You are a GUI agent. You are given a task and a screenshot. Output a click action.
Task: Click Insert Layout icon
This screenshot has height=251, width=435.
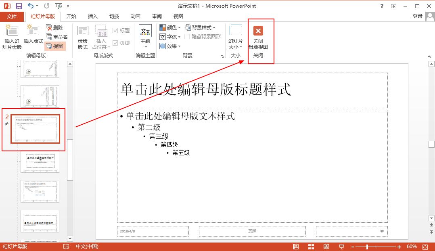click(x=33, y=30)
